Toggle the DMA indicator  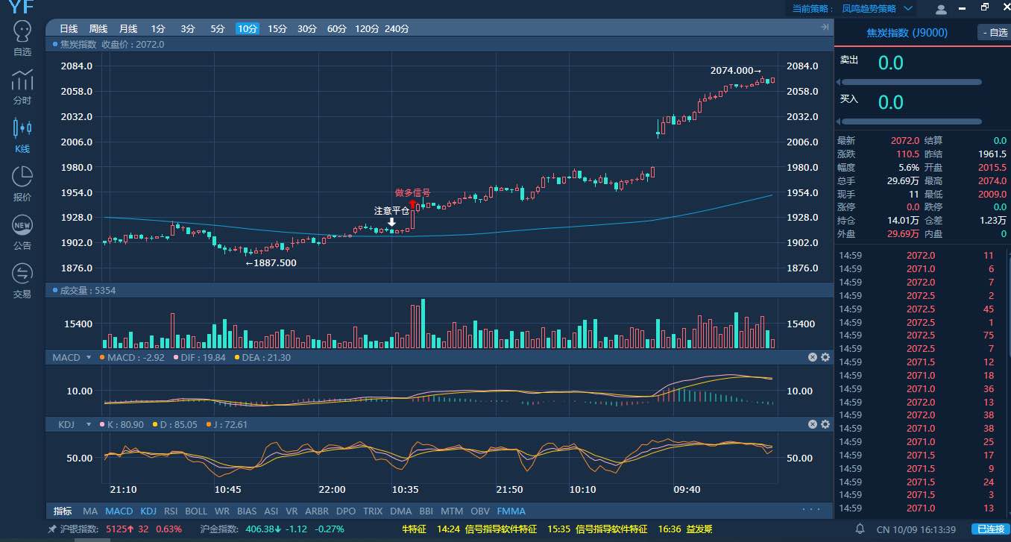[x=400, y=511]
